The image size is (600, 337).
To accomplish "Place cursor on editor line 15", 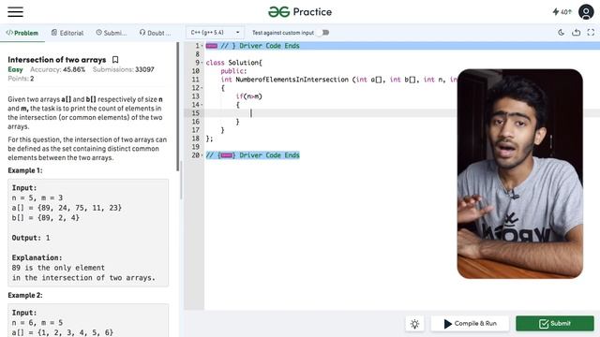I will [331, 113].
